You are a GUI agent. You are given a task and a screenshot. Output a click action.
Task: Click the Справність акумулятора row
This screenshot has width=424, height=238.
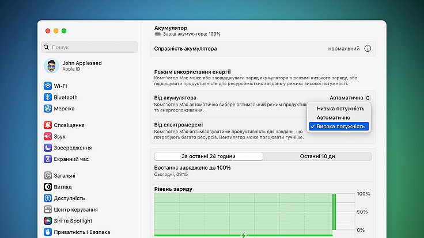263,48
